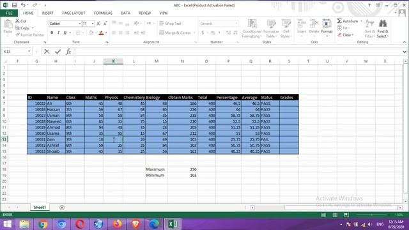Expand the formula bar with the chevron
This screenshot has width=409, height=230.
tap(405, 52)
